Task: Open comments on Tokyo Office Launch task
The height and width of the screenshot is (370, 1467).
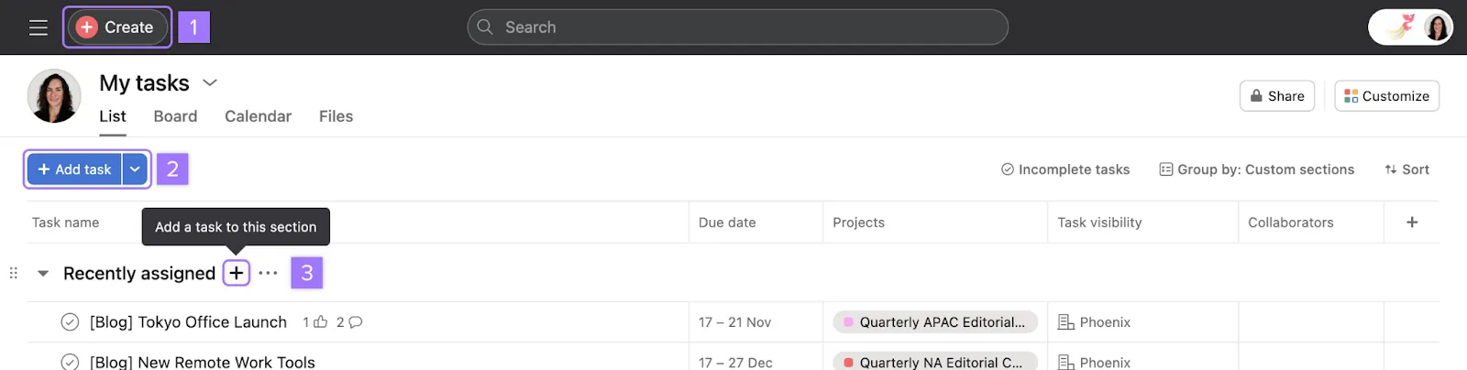Action: tap(356, 322)
